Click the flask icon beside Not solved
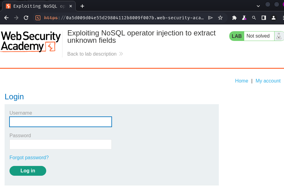The width and height of the screenshot is (284, 191). pyautogui.click(x=279, y=36)
